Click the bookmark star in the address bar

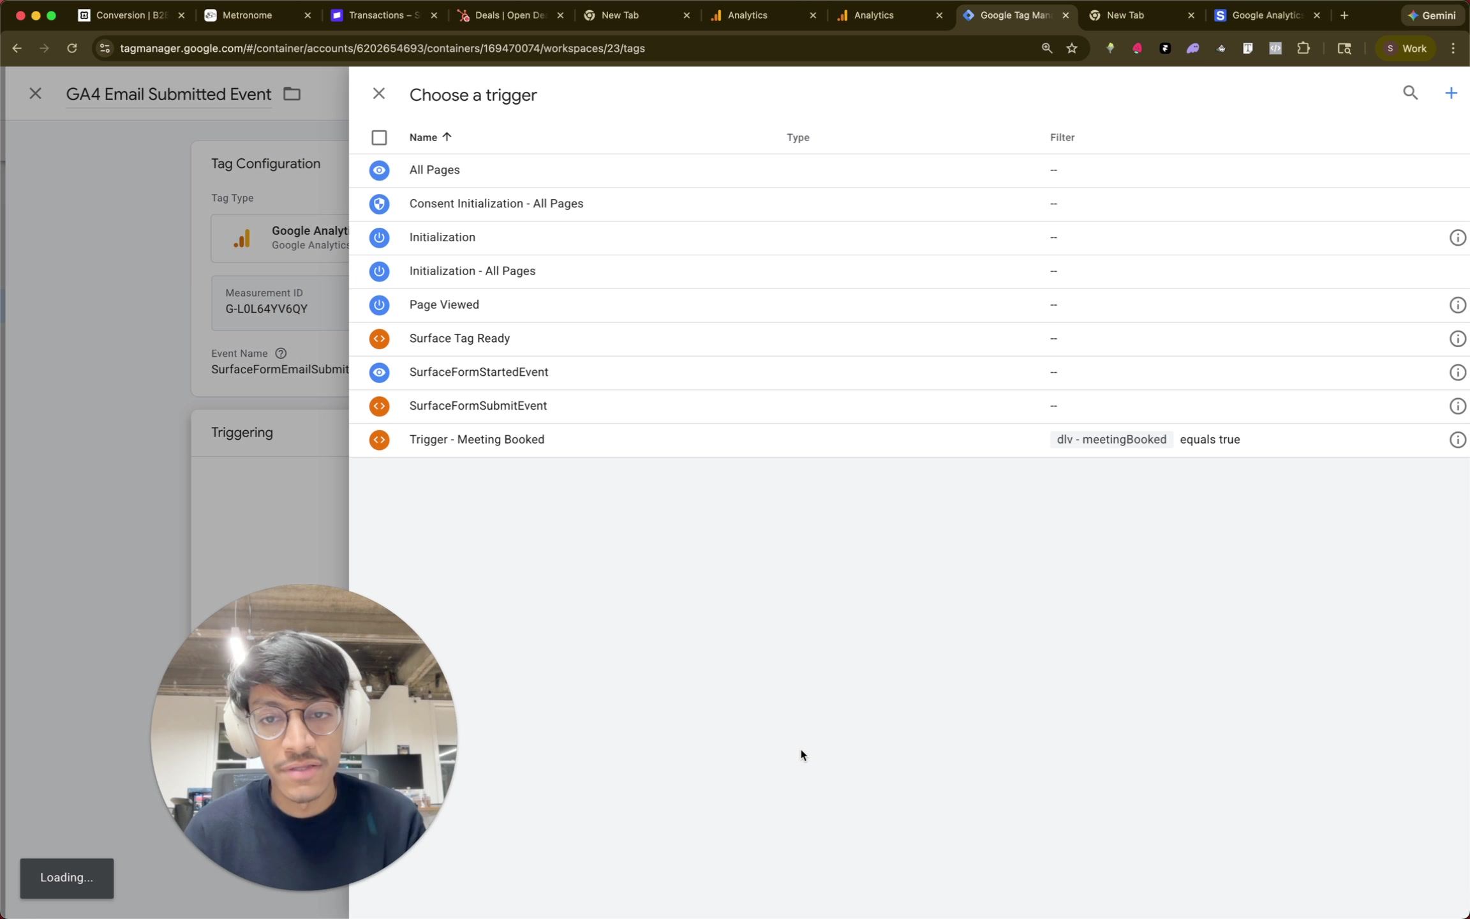point(1073,48)
